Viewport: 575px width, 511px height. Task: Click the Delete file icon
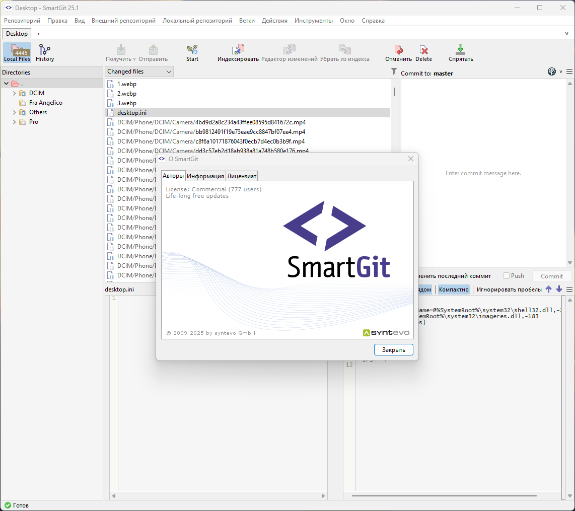point(423,53)
